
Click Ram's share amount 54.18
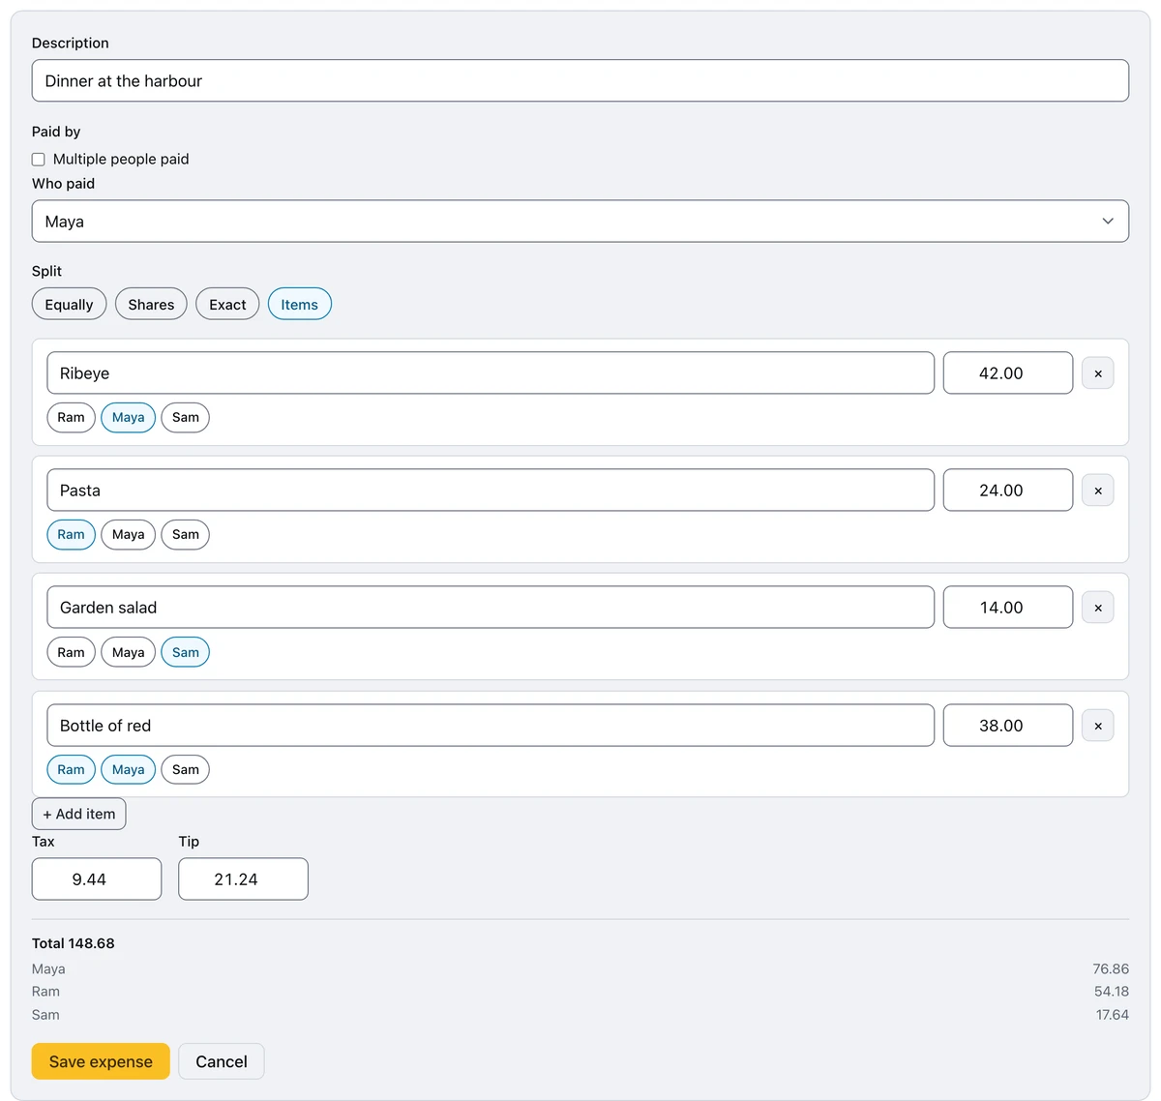tap(1111, 992)
